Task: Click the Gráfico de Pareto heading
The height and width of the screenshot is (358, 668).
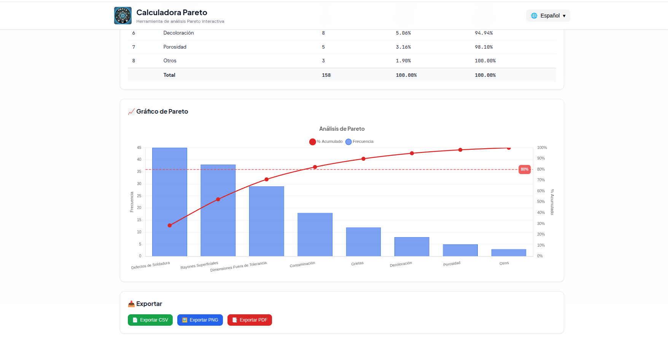Action: [162, 112]
